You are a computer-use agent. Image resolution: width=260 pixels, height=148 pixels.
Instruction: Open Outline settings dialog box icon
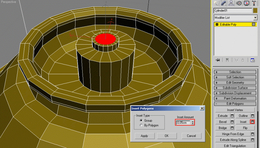click(x=253, y=116)
